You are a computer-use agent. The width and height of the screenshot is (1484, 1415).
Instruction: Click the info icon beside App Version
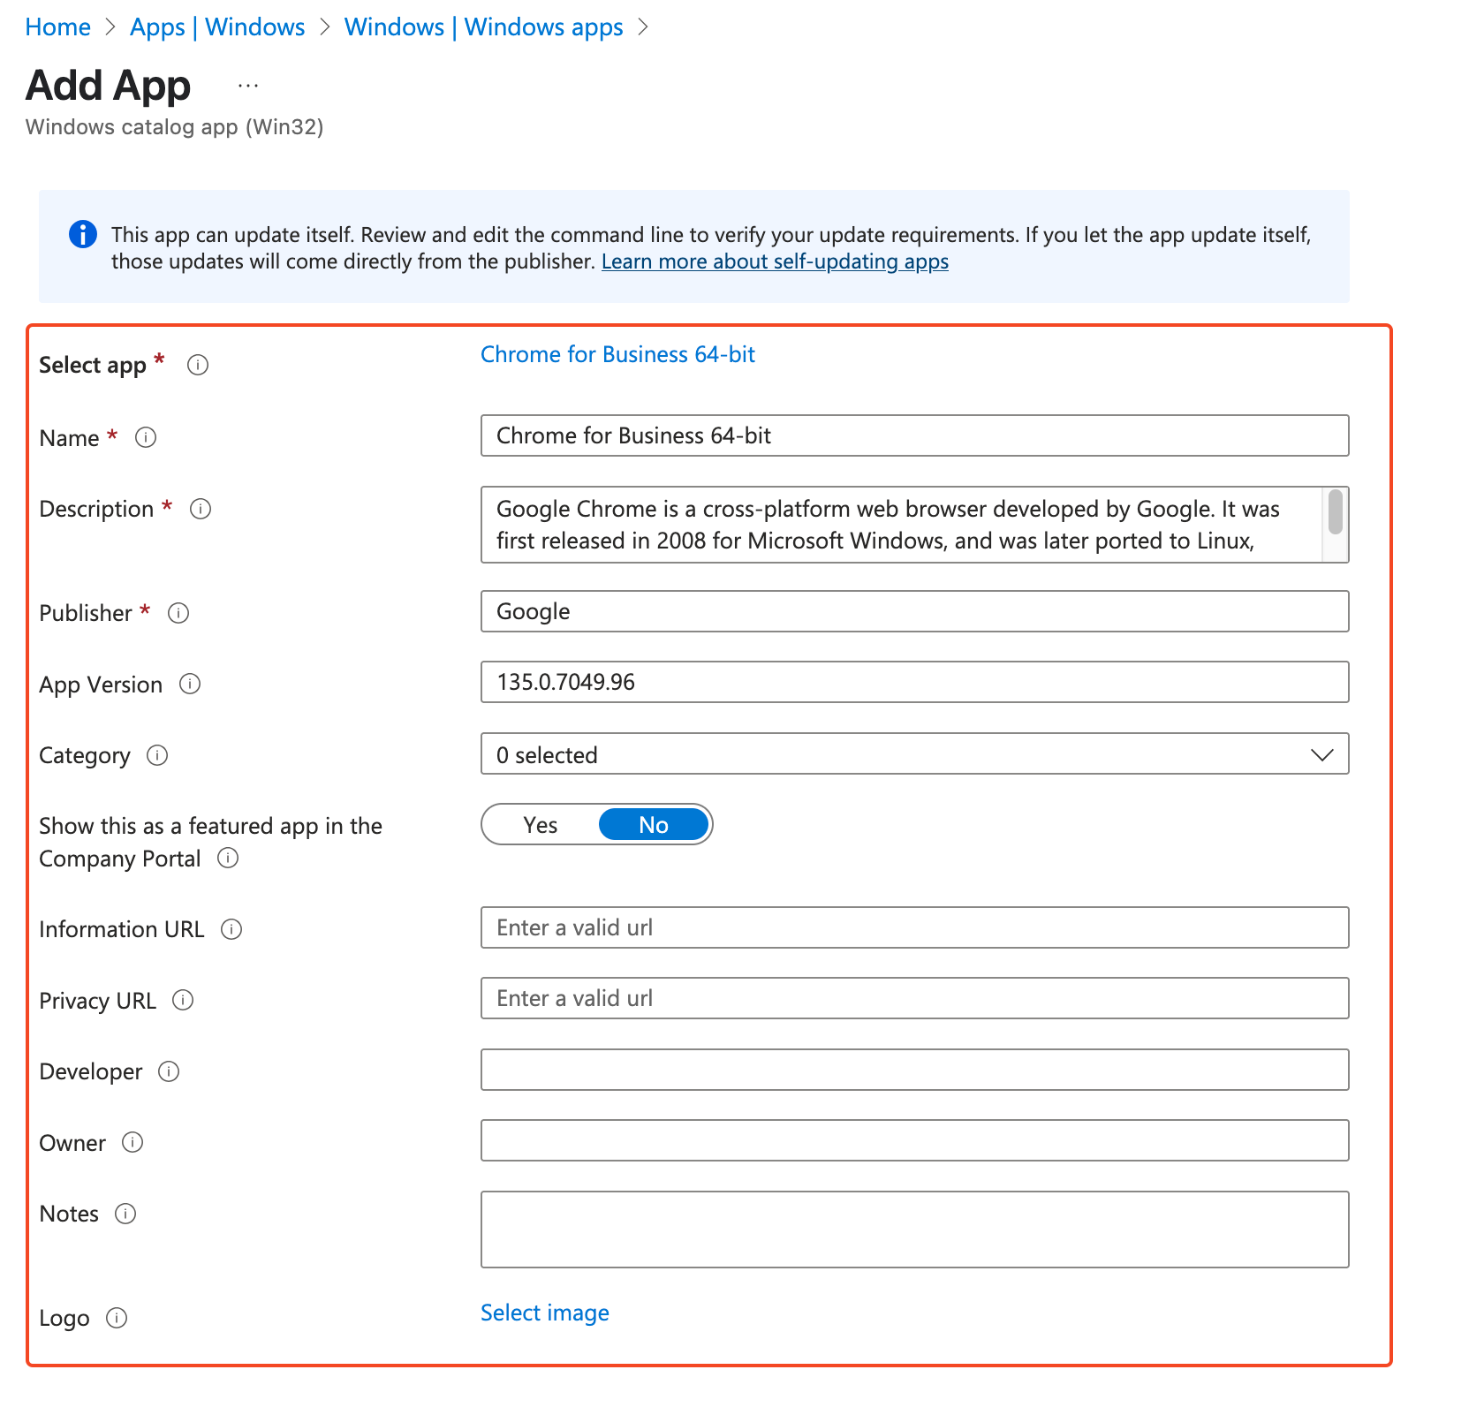[190, 684]
